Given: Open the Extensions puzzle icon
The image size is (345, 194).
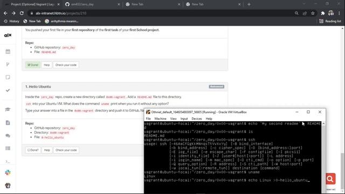Looking at the screenshot, I should click(x=323, y=13).
